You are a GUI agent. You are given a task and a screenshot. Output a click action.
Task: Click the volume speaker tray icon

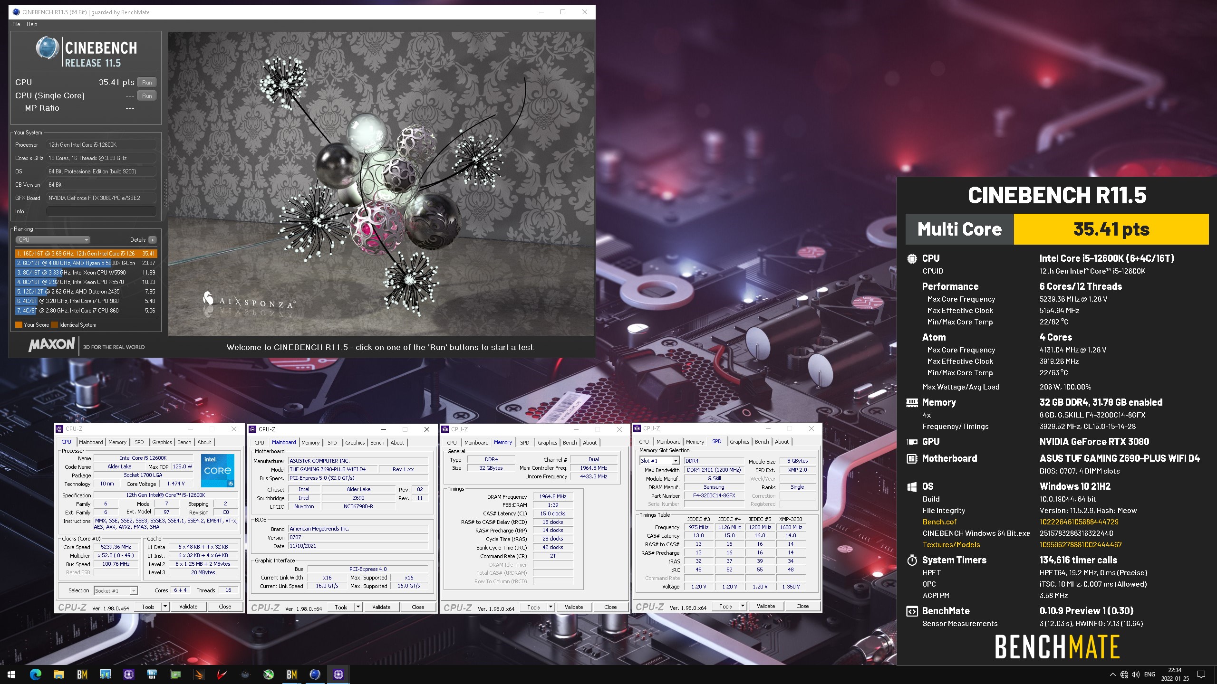(x=1135, y=674)
